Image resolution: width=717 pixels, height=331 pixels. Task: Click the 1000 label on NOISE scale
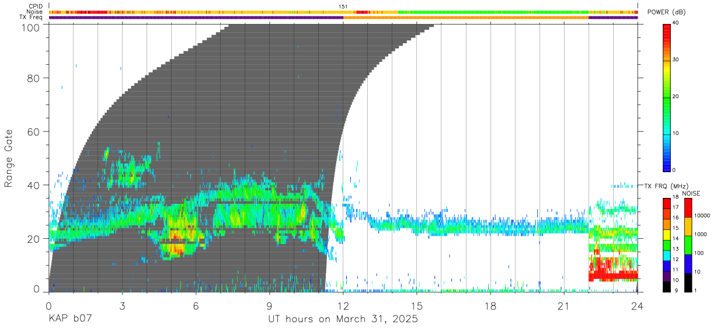[700, 234]
